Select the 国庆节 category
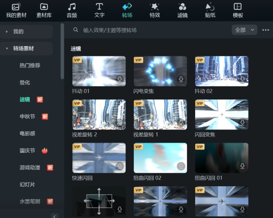Screen dimensions: 273x218 coord(27,150)
